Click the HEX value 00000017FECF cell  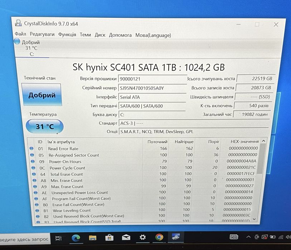tap(241, 174)
